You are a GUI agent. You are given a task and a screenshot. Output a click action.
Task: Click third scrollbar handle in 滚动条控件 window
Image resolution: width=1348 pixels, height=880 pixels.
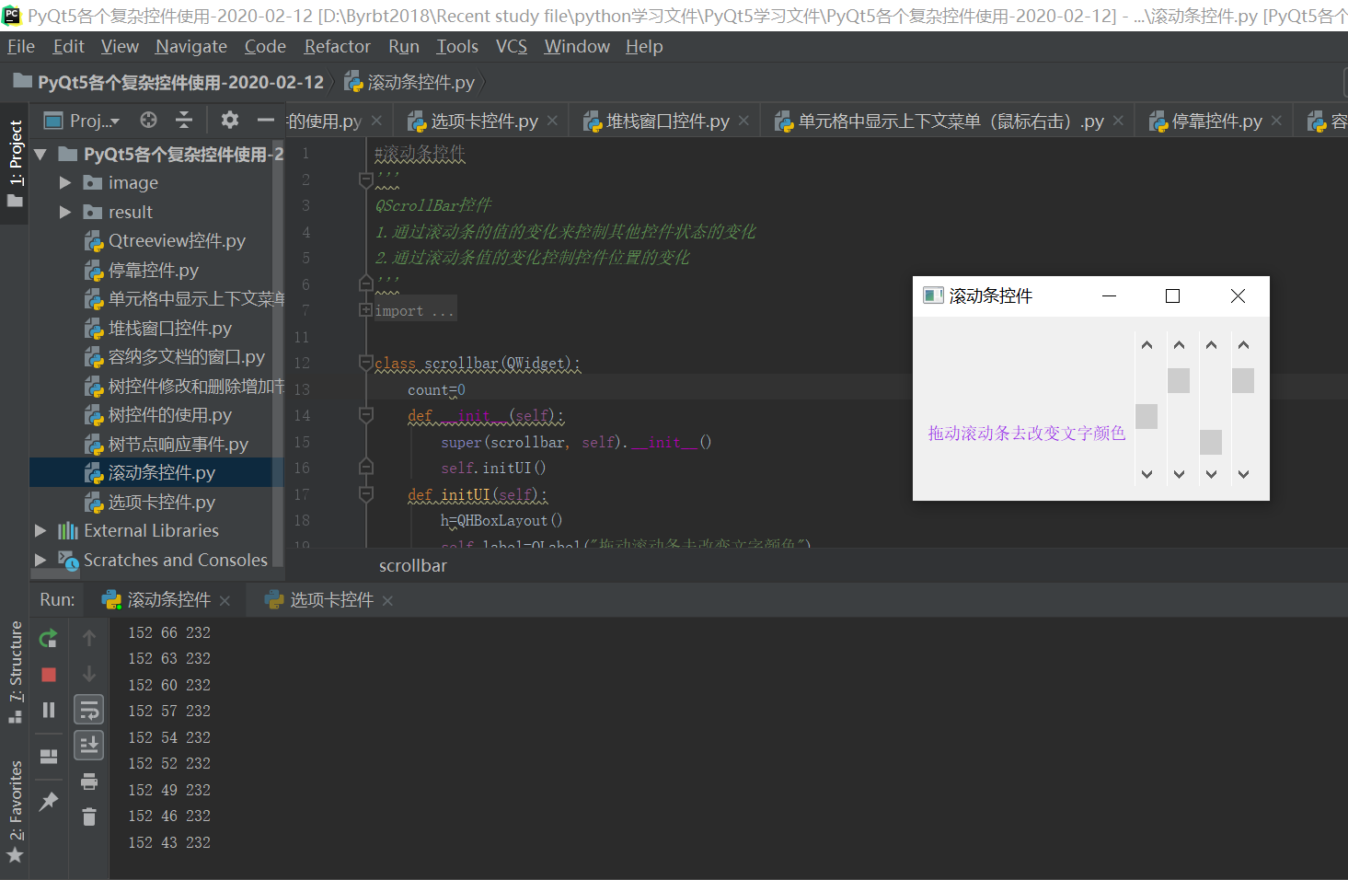pyautogui.click(x=1211, y=442)
